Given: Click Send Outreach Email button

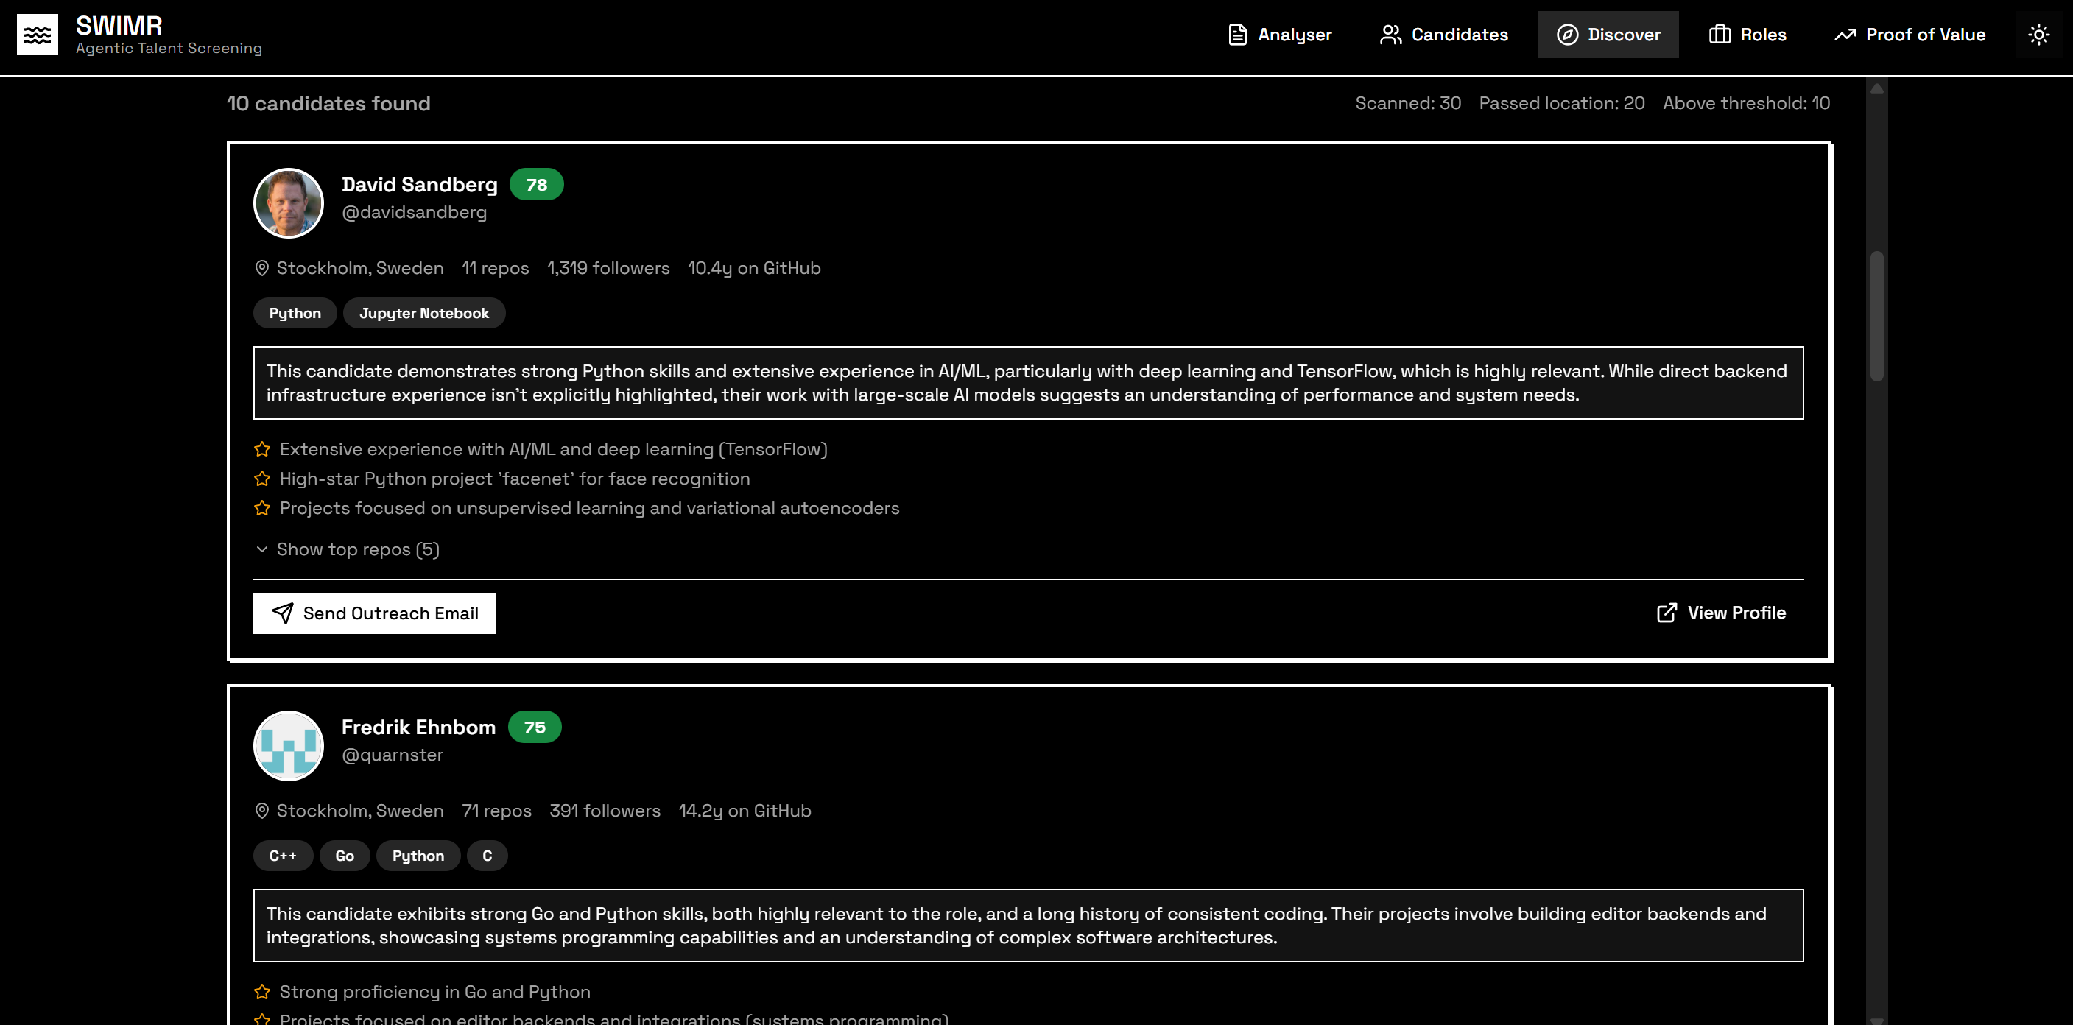Looking at the screenshot, I should tap(374, 613).
